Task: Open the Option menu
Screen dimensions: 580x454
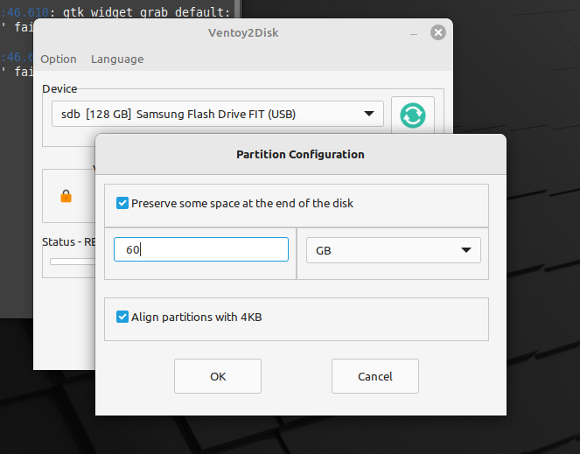Action: [x=59, y=59]
